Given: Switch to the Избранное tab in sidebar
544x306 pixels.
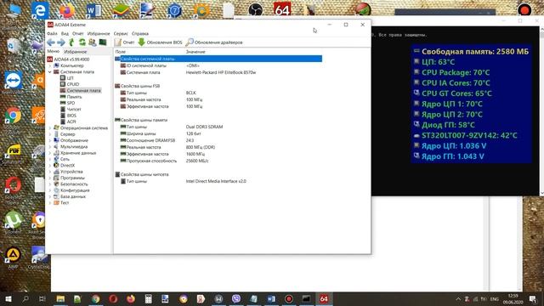Looking at the screenshot, I should tap(76, 52).
